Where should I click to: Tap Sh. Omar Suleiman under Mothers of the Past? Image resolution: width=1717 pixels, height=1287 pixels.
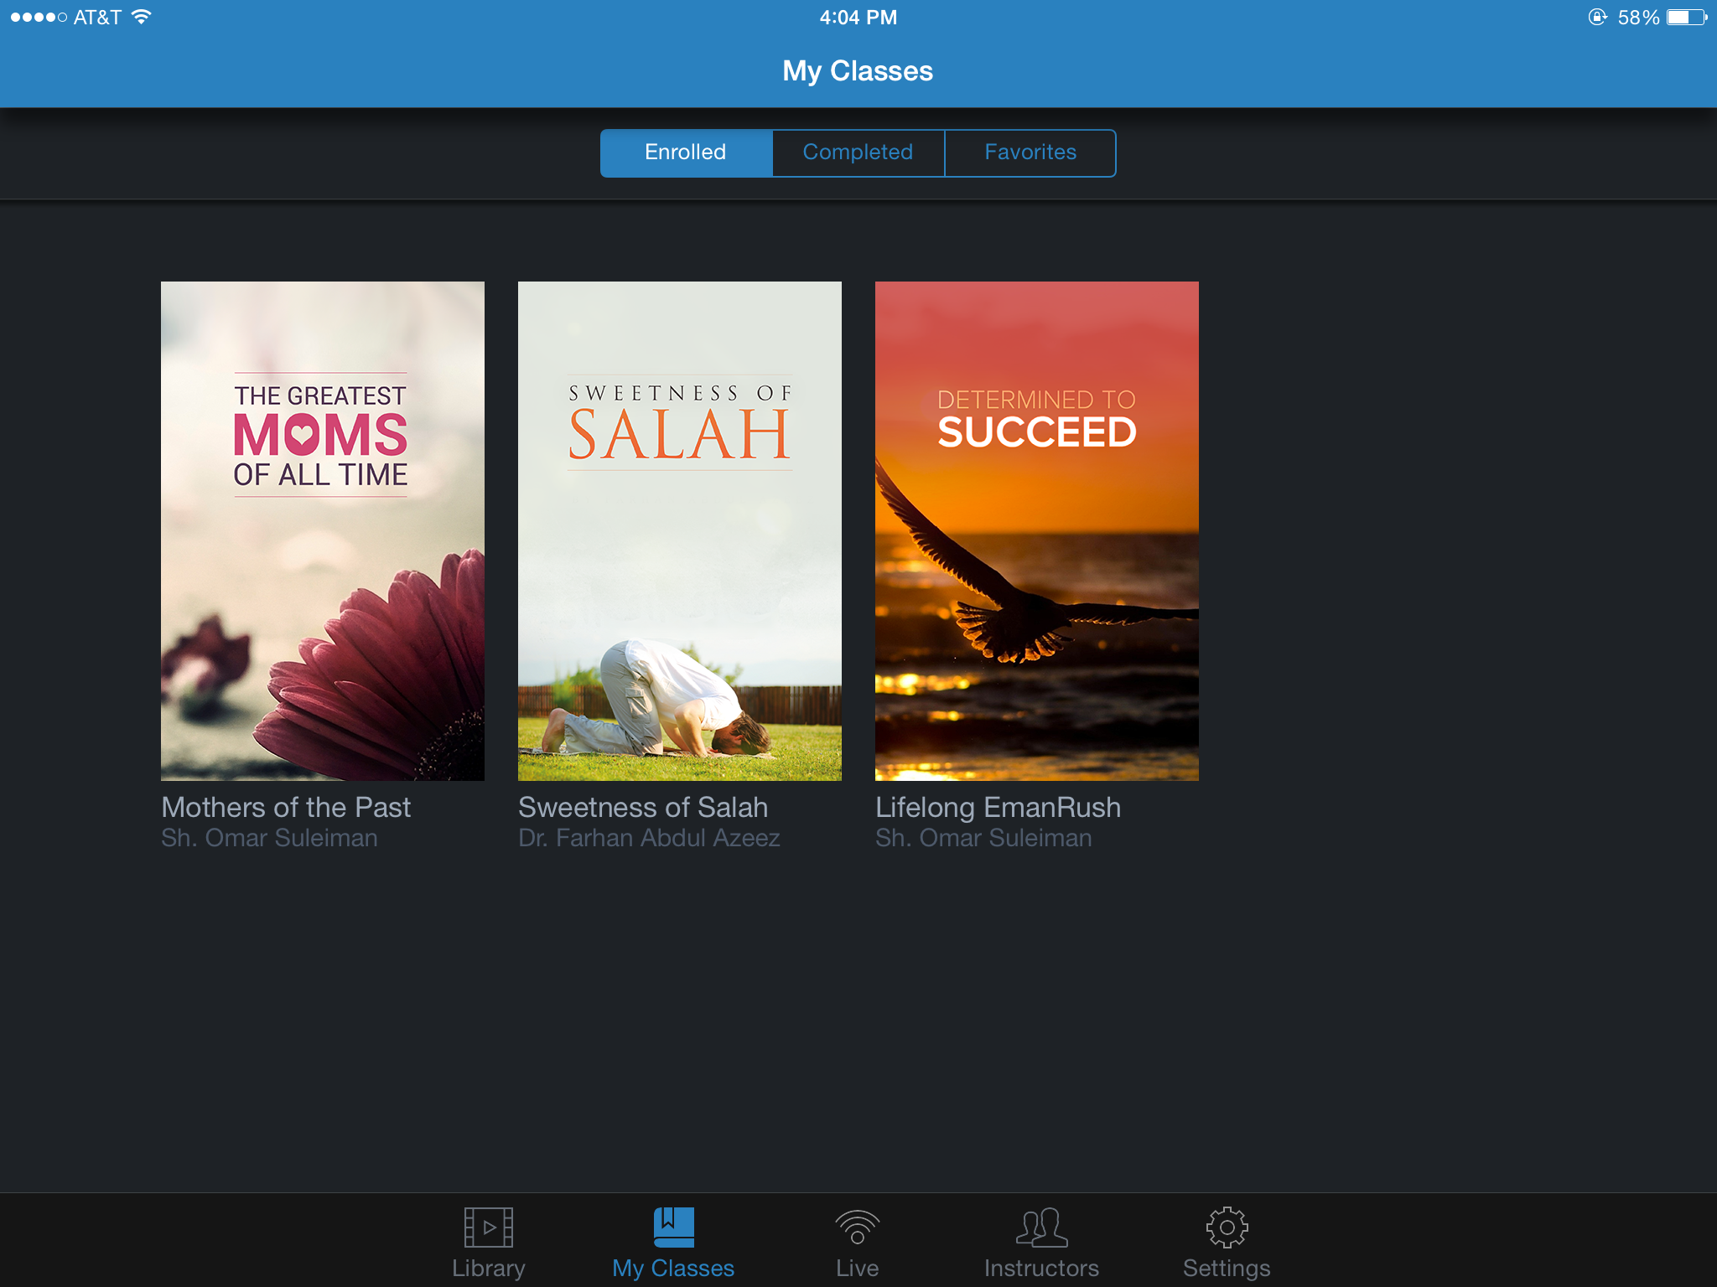pos(269,838)
